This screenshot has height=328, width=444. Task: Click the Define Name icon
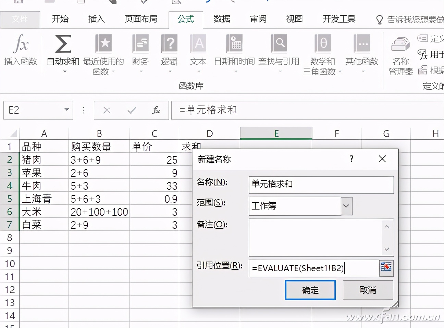coord(422,38)
